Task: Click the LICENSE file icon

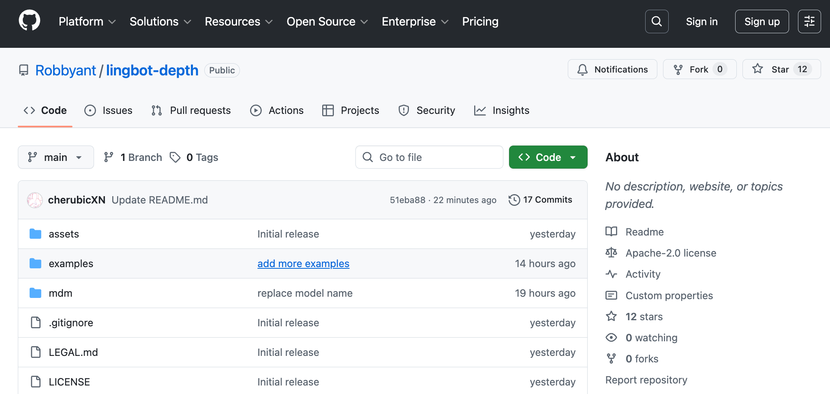Action: pos(36,382)
